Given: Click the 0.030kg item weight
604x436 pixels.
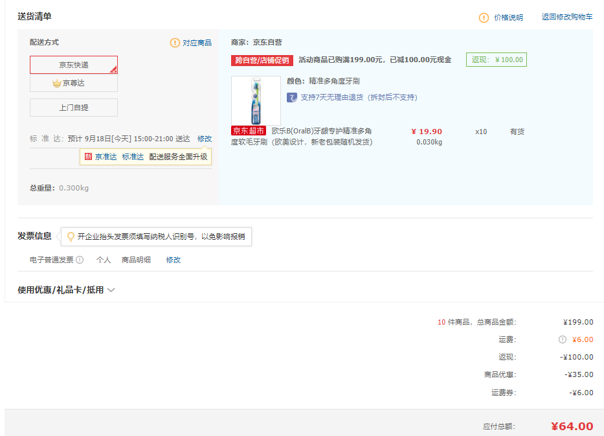Looking at the screenshot, I should point(429,143).
